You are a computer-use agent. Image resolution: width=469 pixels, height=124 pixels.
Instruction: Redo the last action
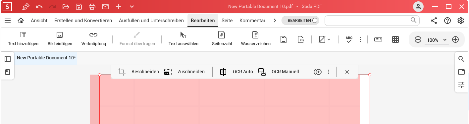pyautogui.click(x=52, y=7)
